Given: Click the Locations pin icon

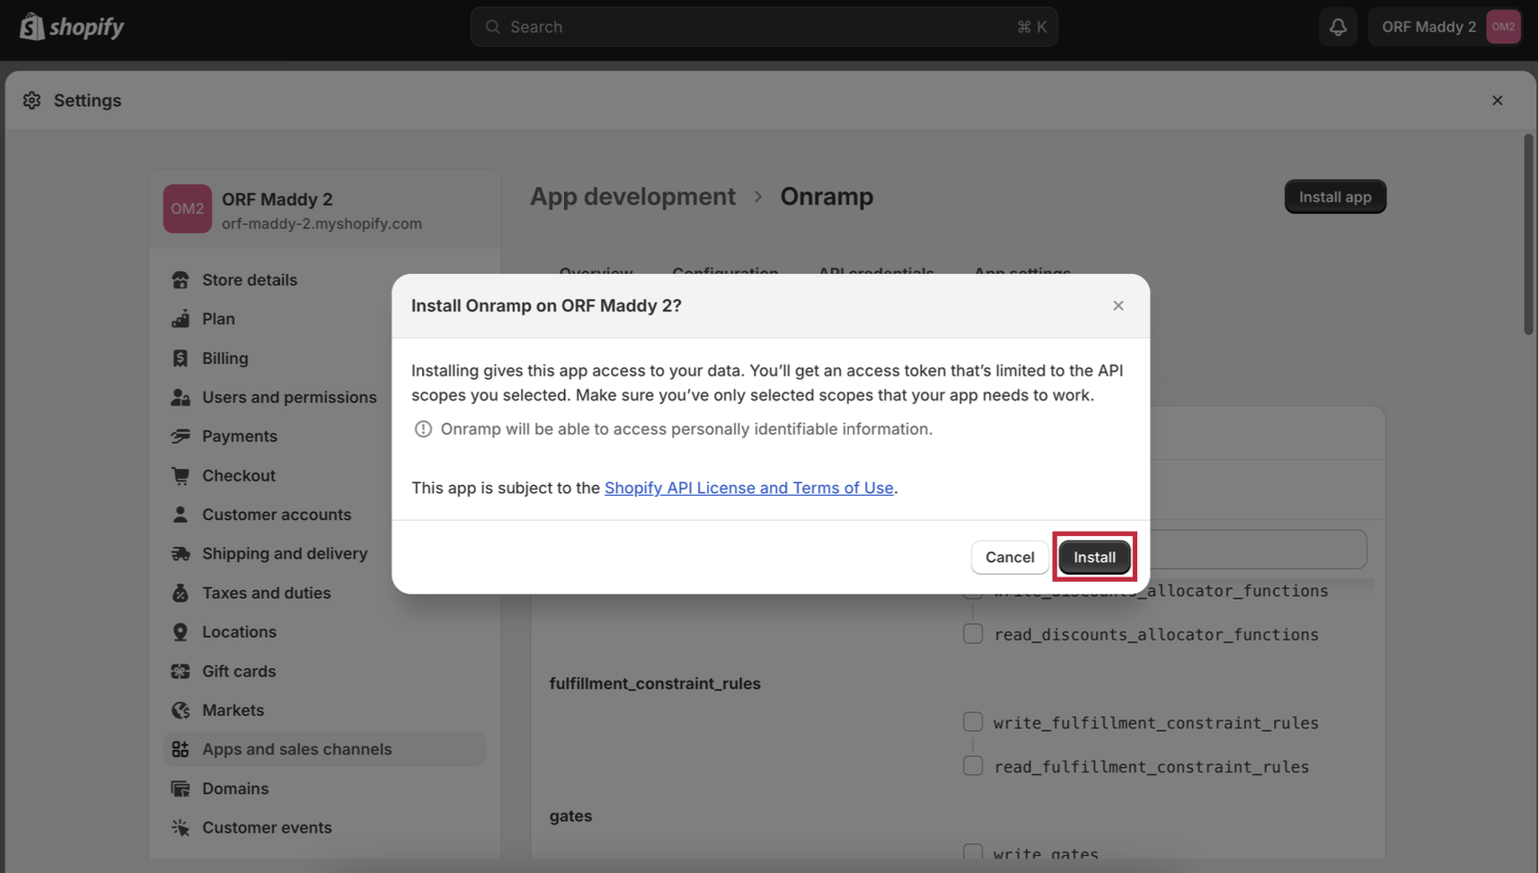Looking at the screenshot, I should coord(181,632).
